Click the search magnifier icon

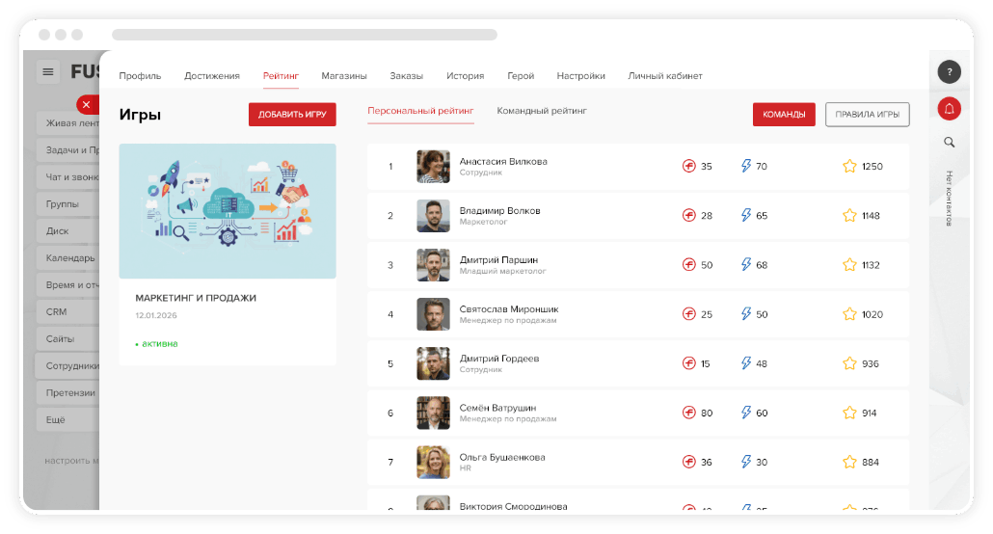pos(949,143)
